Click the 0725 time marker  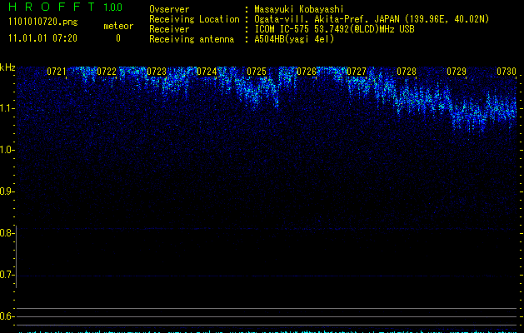click(x=257, y=72)
